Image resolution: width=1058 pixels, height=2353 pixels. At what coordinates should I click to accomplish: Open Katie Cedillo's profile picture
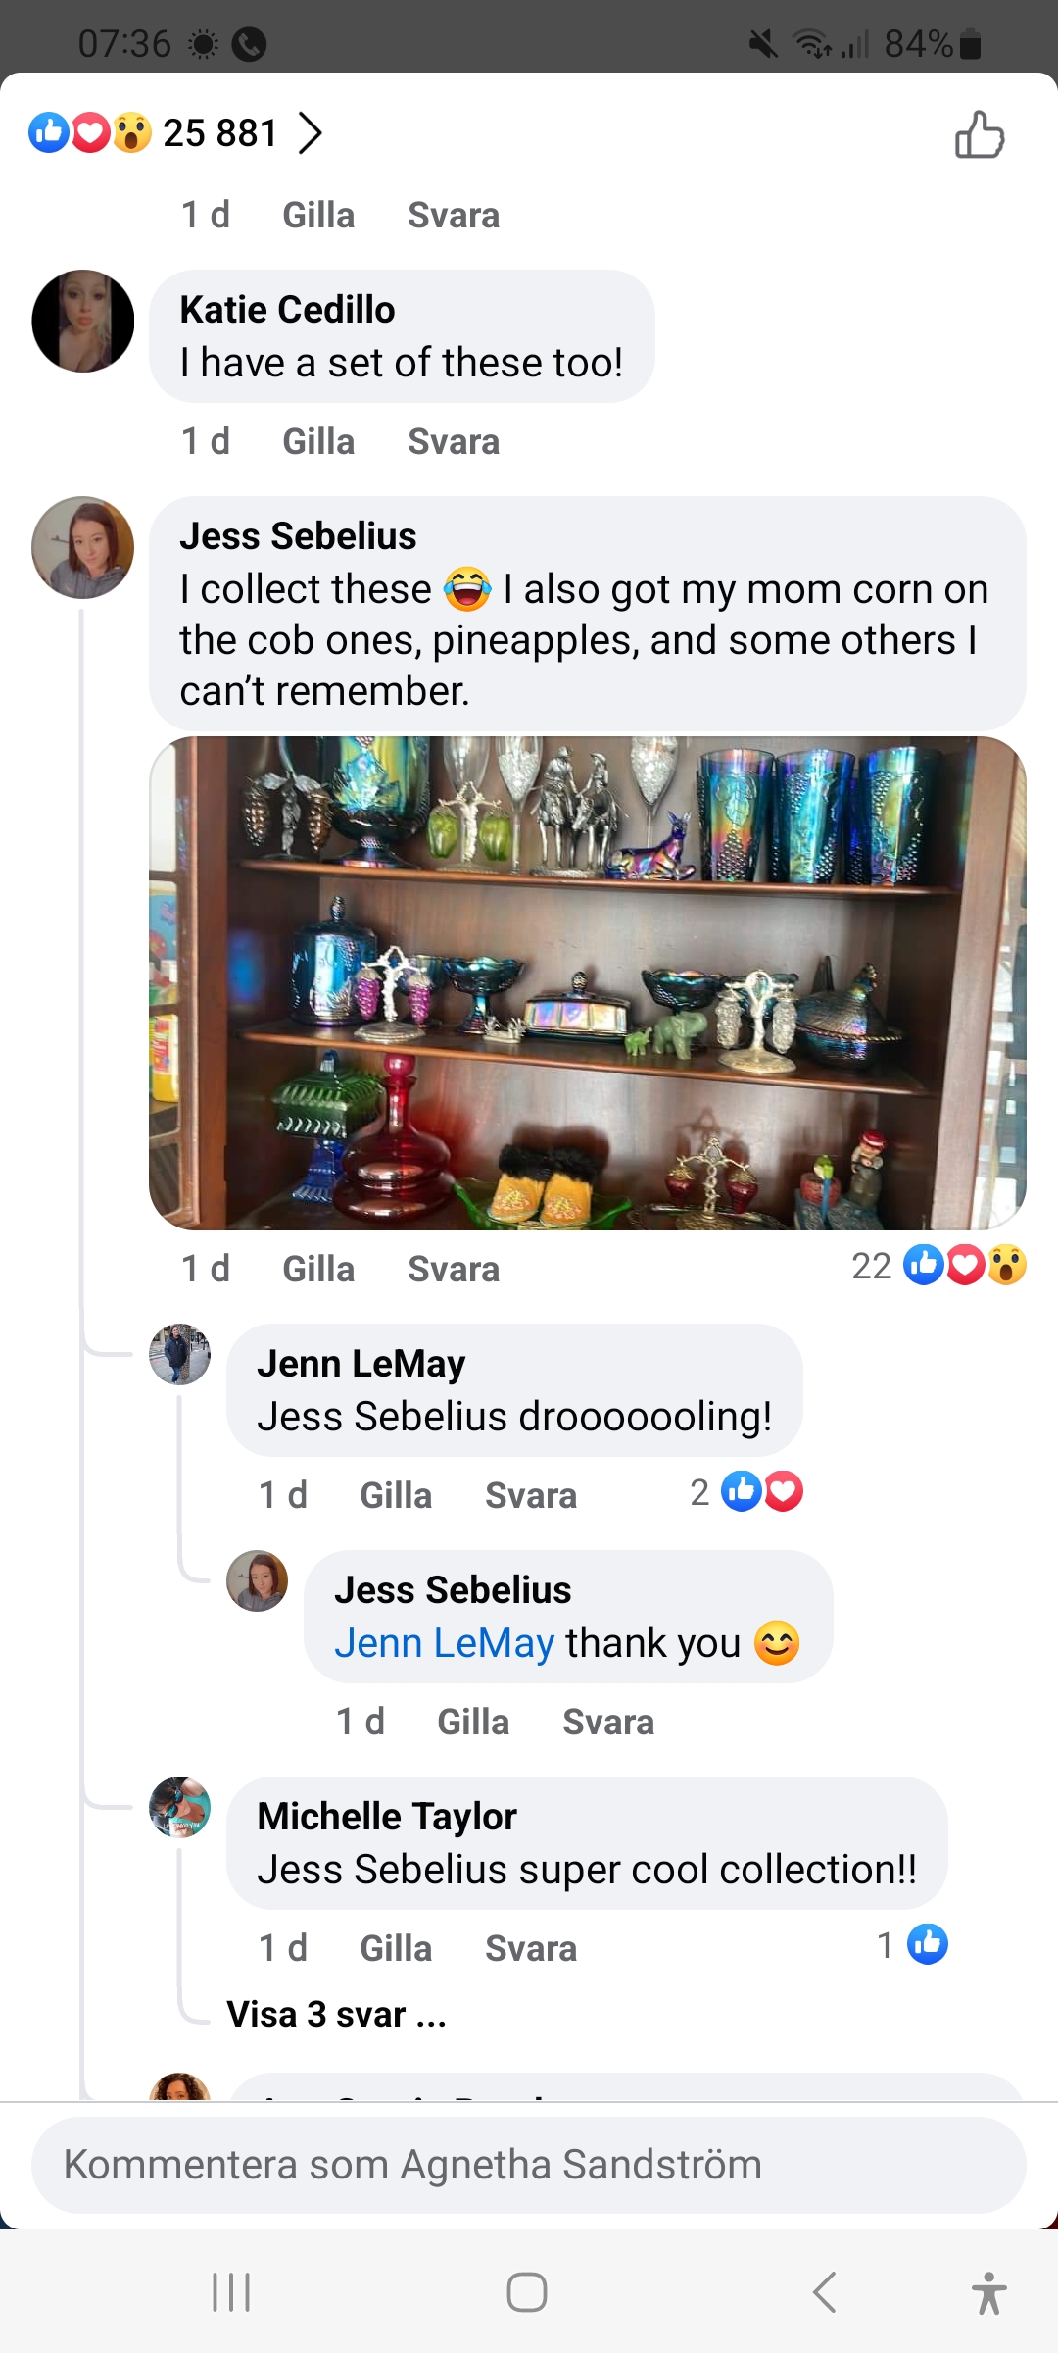coord(83,322)
